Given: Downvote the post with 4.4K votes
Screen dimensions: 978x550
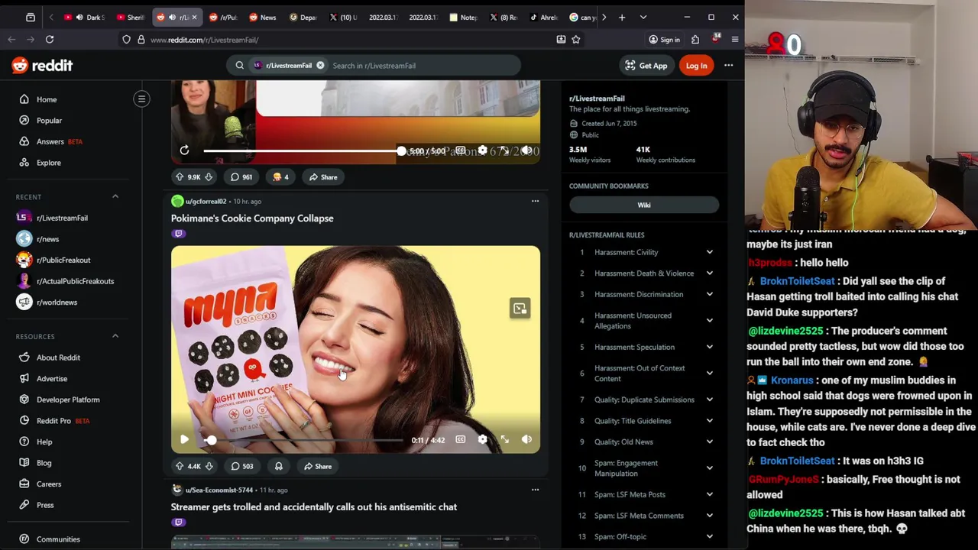Looking at the screenshot, I should click(x=209, y=467).
